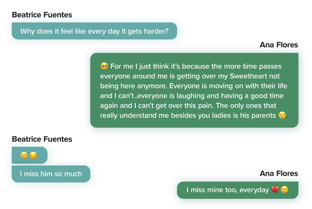Click the broken heart emoji in Ana's reply

click(x=275, y=190)
